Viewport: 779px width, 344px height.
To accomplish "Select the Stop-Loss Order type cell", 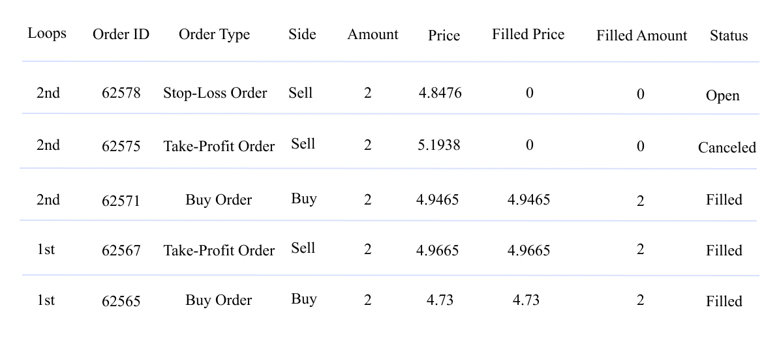I will pos(215,93).
